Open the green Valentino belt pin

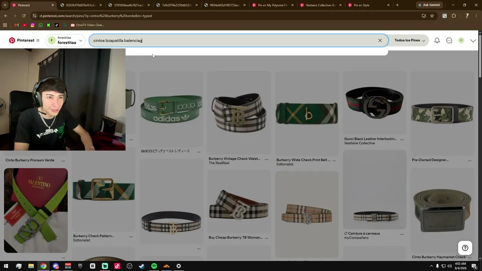36,210
